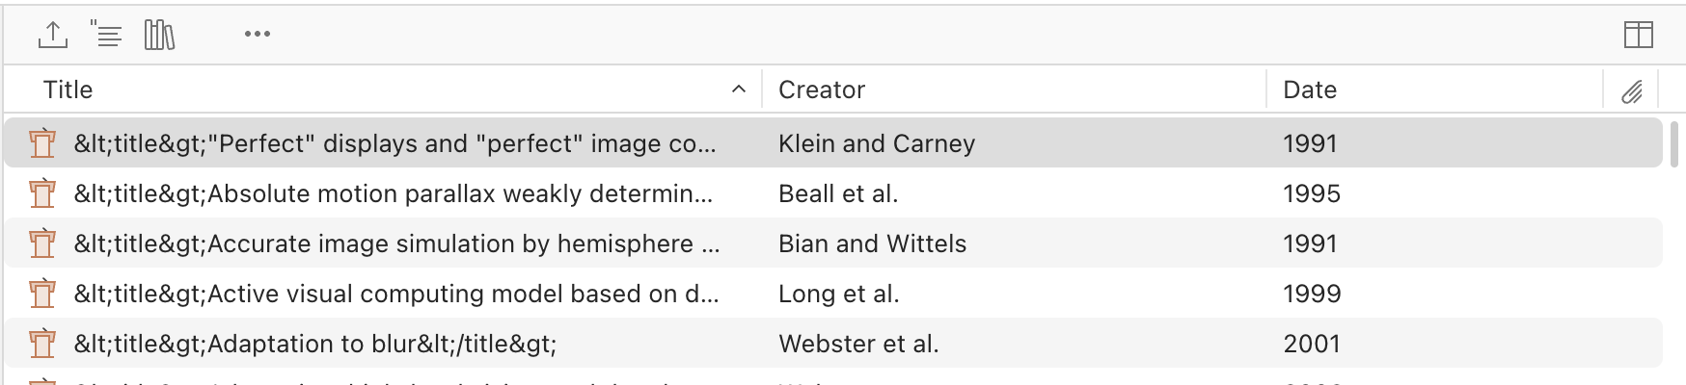Click the item icon for Bian and Wittels row
The height and width of the screenshot is (385, 1686).
[41, 244]
